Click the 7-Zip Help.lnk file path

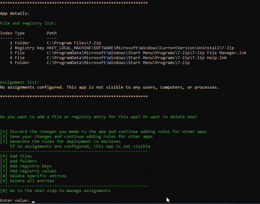pos(136,58)
